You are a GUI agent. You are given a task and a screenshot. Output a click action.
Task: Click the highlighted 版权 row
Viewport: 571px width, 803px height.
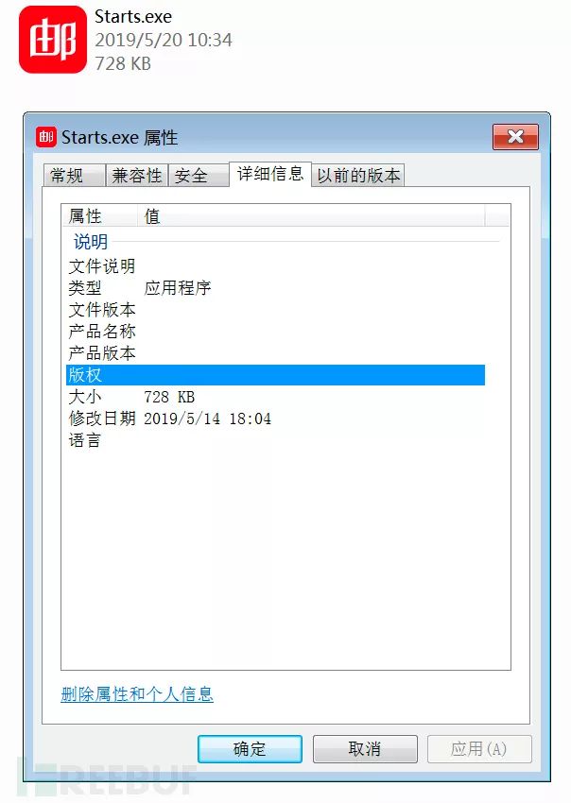pos(276,375)
